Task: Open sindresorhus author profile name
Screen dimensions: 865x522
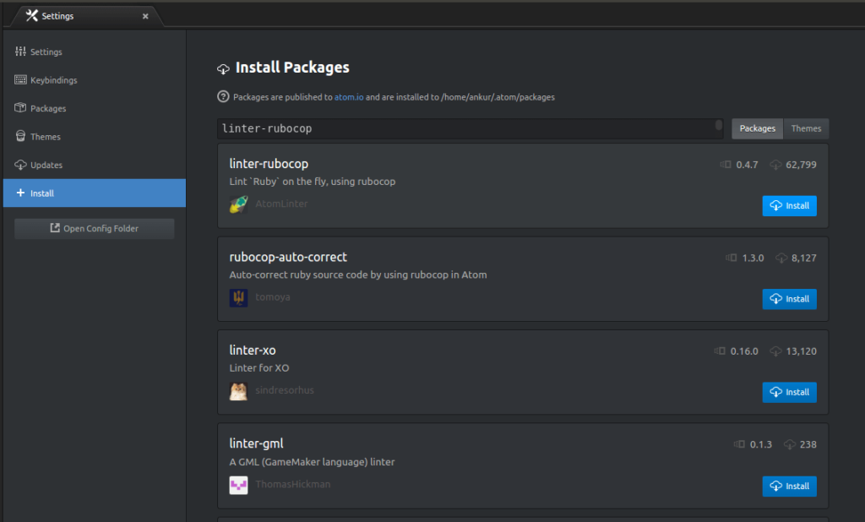Action: point(284,390)
